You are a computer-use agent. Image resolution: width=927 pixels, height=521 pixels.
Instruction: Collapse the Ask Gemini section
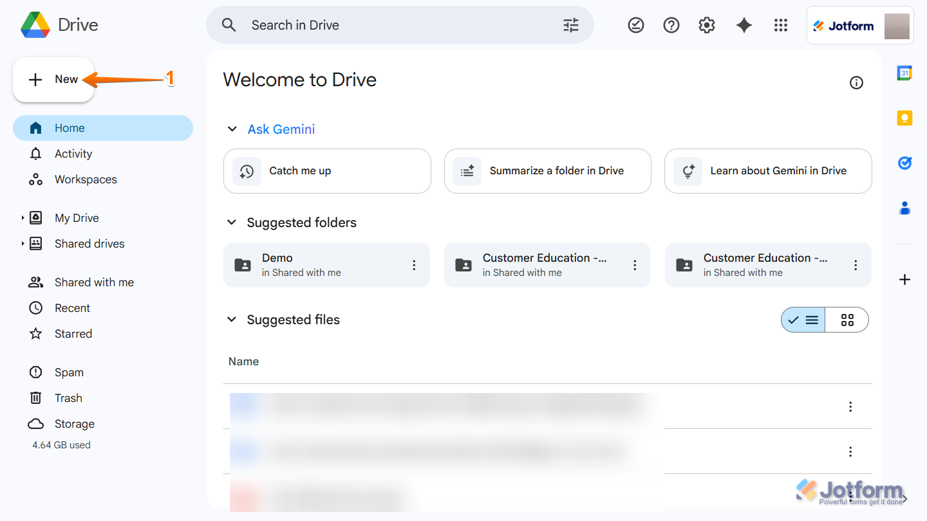pos(232,129)
